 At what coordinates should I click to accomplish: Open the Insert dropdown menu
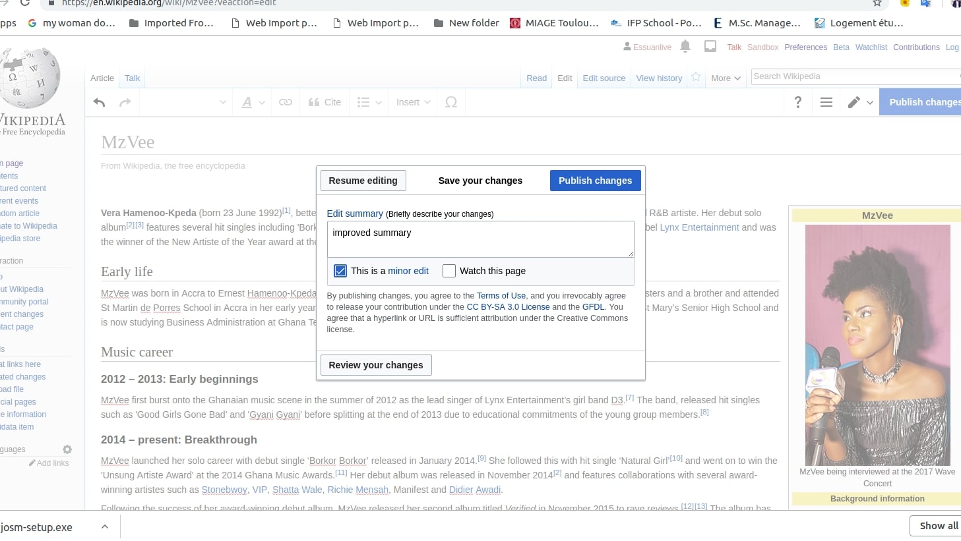pos(413,102)
